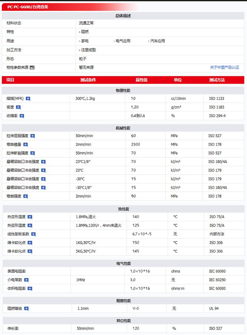Click the 6.7×10^-5 expansion value
The height and width of the screenshot is (335, 247).
pyautogui.click(x=142, y=234)
